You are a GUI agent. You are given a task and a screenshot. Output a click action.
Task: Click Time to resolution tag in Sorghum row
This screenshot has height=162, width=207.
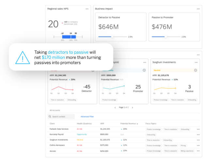click(153, 140)
